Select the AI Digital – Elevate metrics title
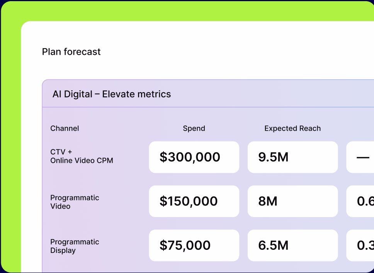This screenshot has height=273, width=374. (112, 94)
